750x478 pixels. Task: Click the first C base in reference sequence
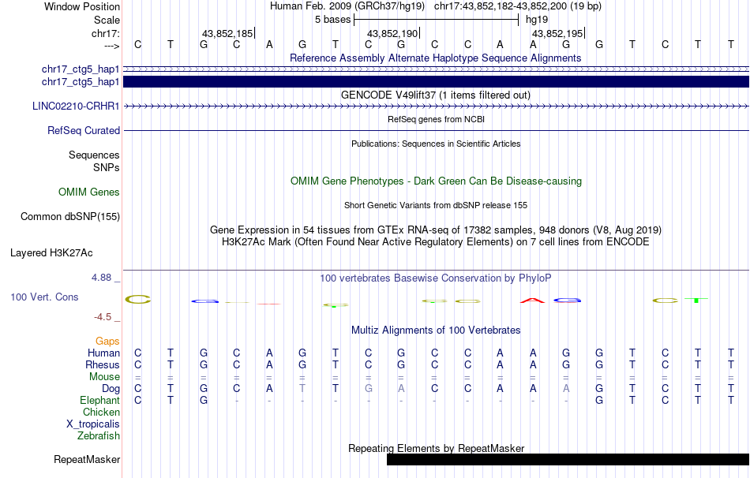137,44
